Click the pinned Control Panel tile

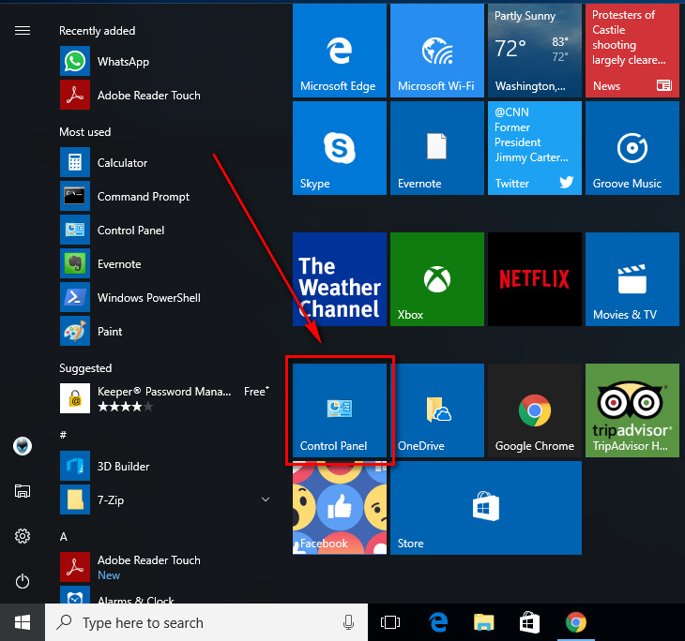pos(340,410)
